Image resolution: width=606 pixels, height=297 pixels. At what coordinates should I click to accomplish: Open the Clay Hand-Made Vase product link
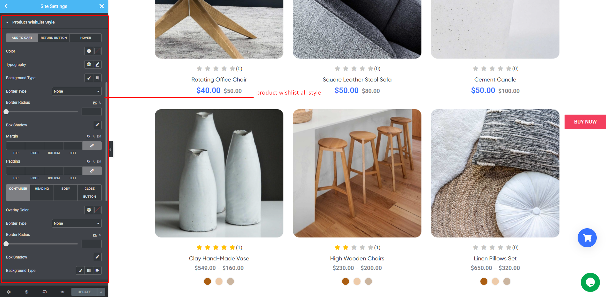[x=219, y=258]
